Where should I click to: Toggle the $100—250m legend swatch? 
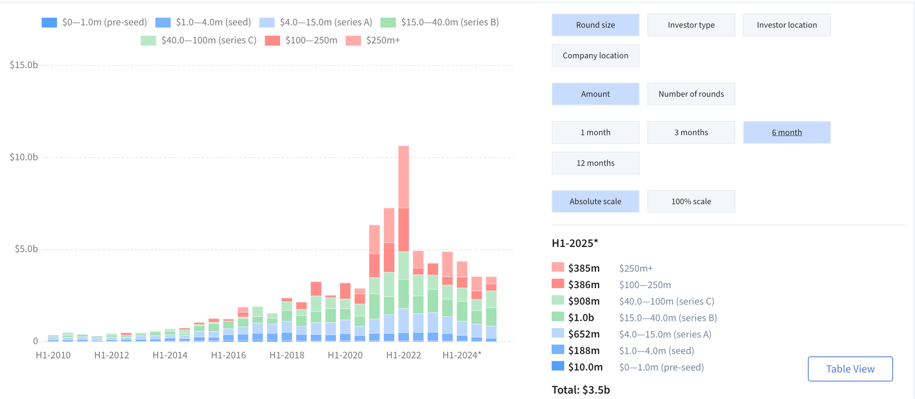click(272, 41)
